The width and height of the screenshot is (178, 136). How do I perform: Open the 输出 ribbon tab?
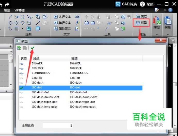click(x=7, y=11)
